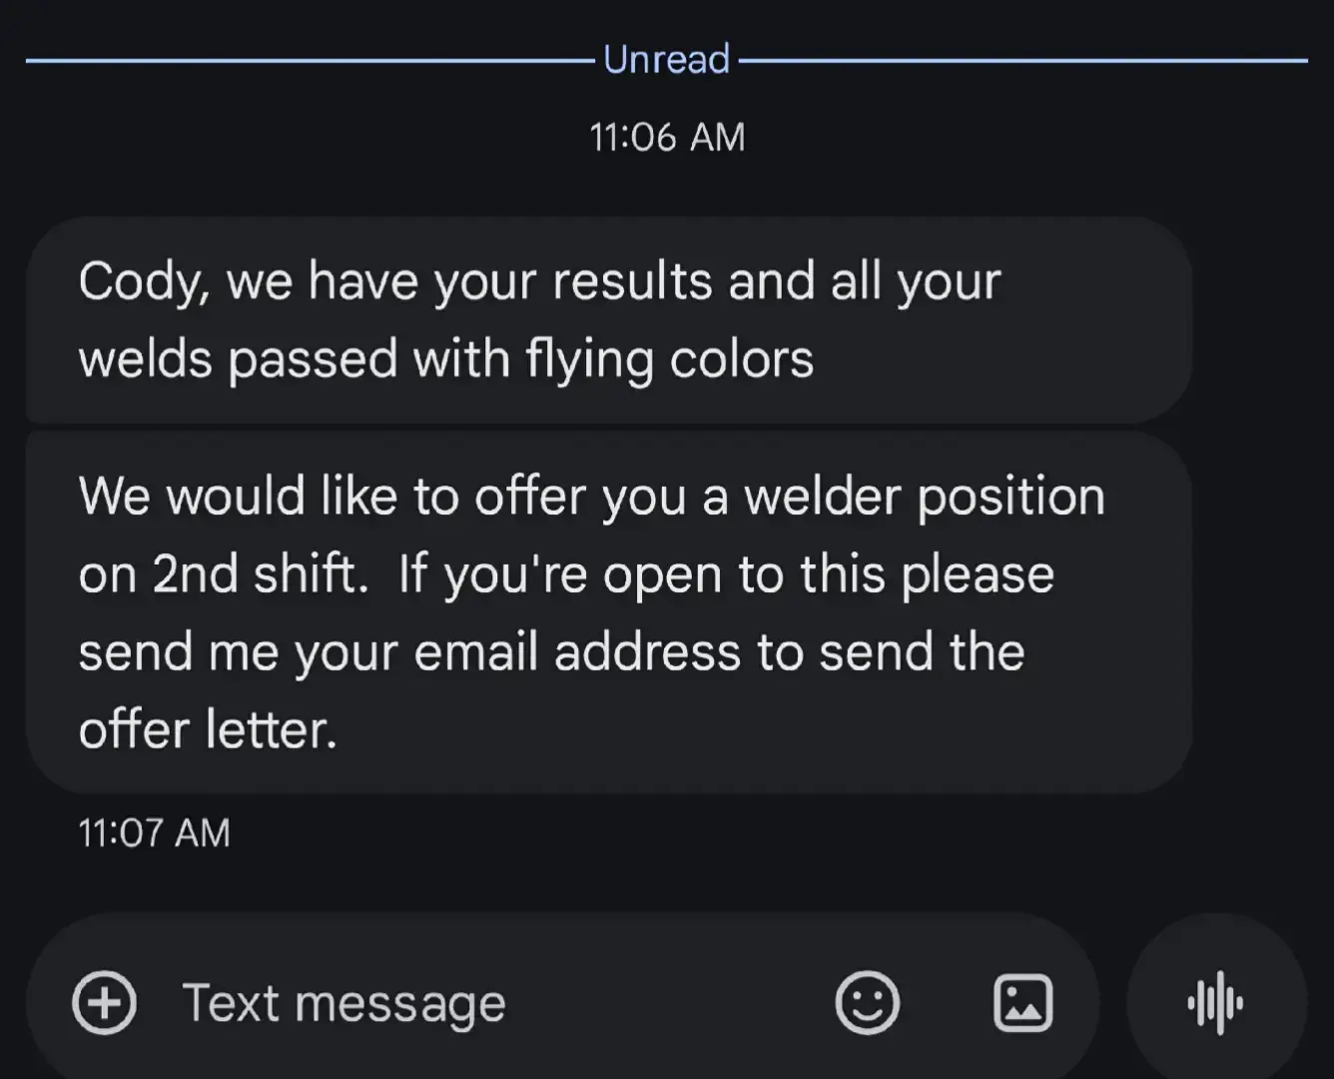
Task: Click the Unread divider label
Action: 667,59
